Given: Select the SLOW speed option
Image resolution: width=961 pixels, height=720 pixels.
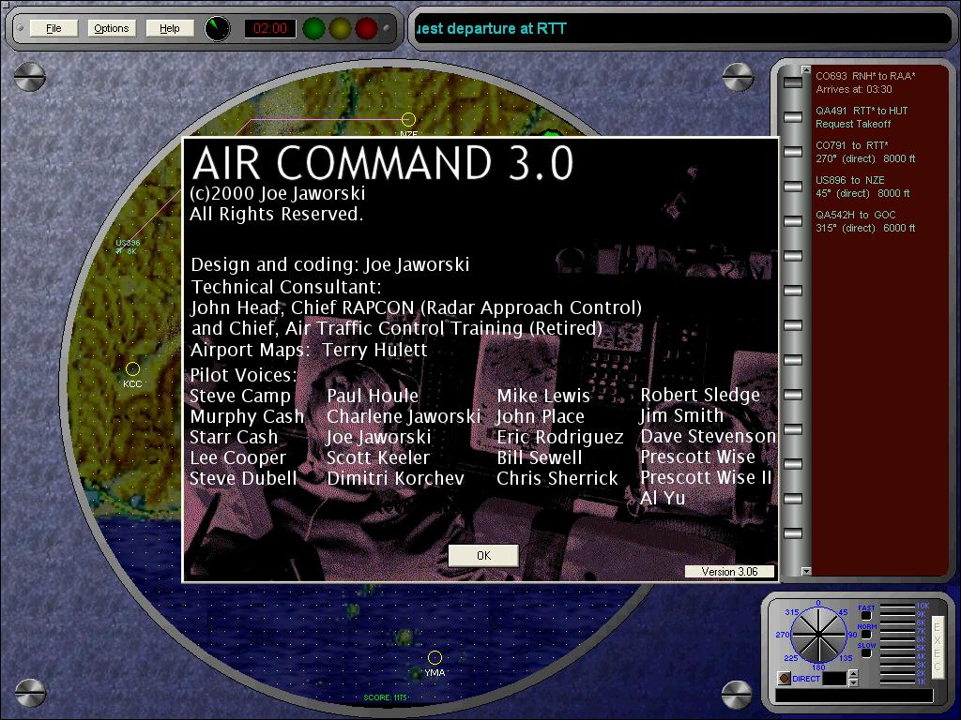Looking at the screenshot, I should (x=866, y=653).
